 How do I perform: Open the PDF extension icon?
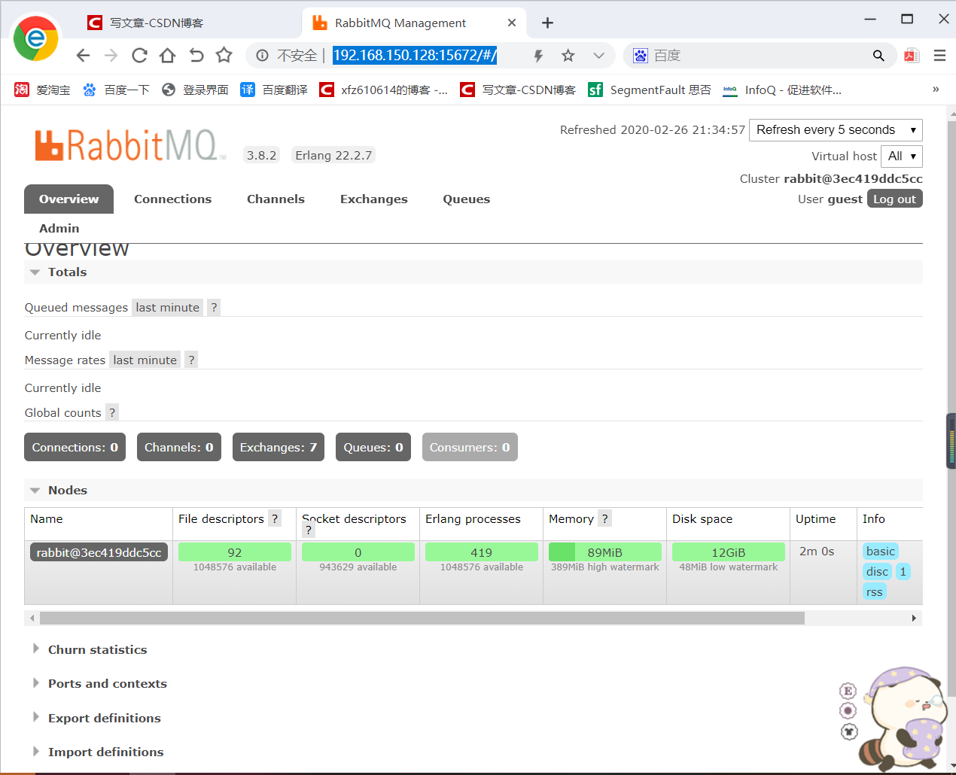click(912, 55)
